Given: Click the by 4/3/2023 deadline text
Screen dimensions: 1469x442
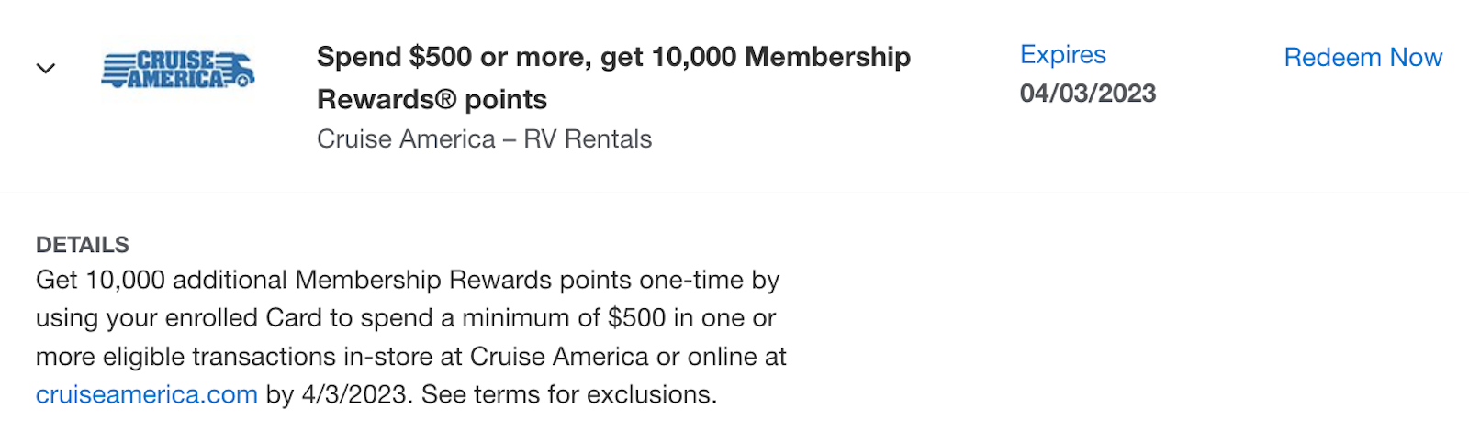Looking at the screenshot, I should pos(339,394).
